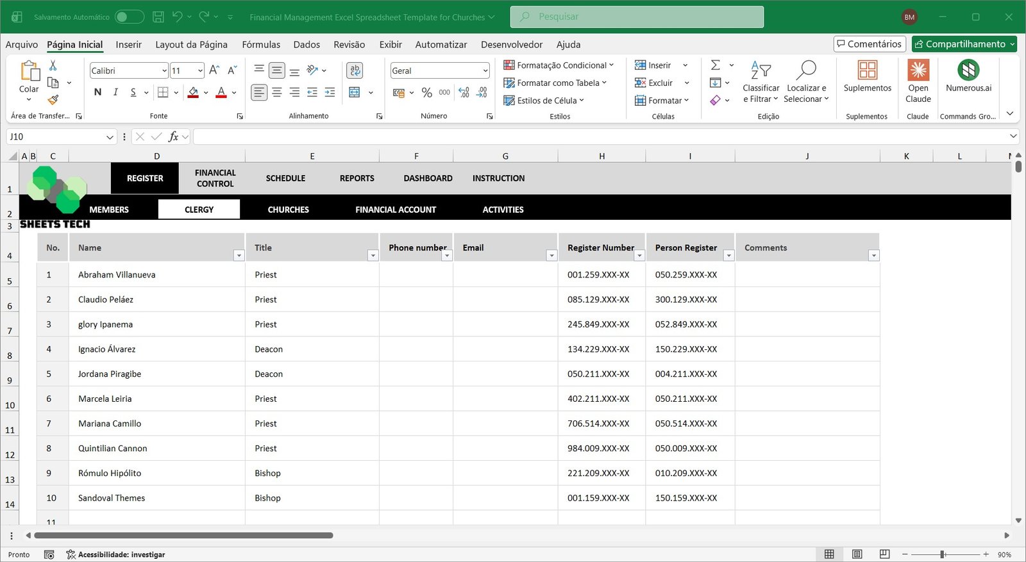The image size is (1026, 562).
Task: Apply the red font color swatch
Action: 221,92
